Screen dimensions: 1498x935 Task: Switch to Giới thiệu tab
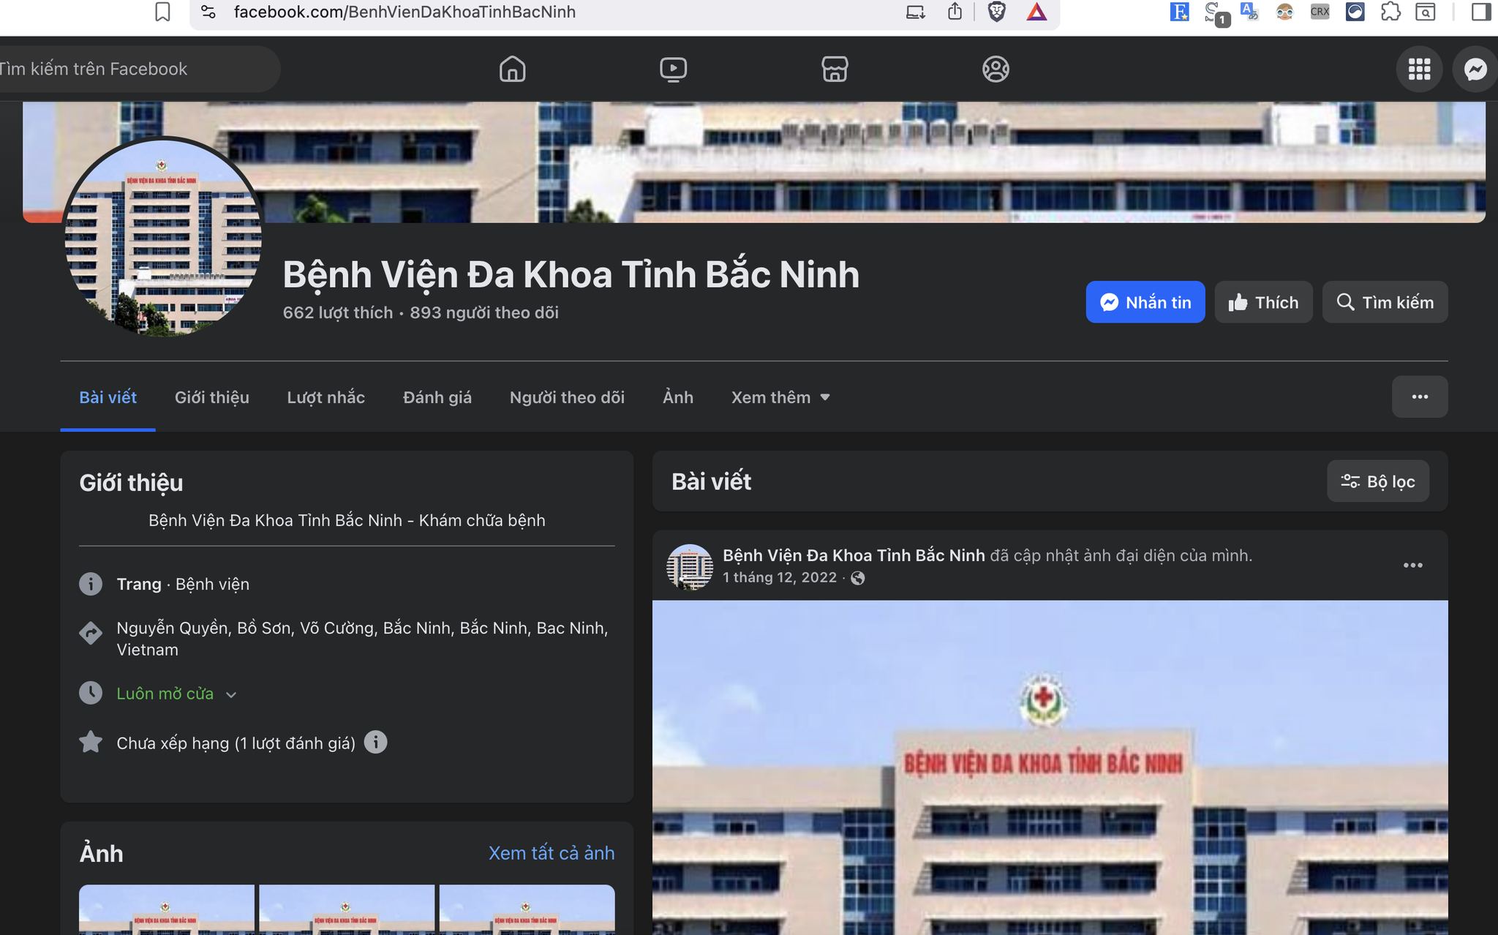[212, 397]
